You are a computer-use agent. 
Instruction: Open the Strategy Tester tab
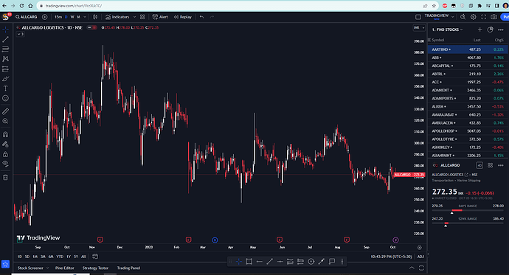(x=95, y=268)
